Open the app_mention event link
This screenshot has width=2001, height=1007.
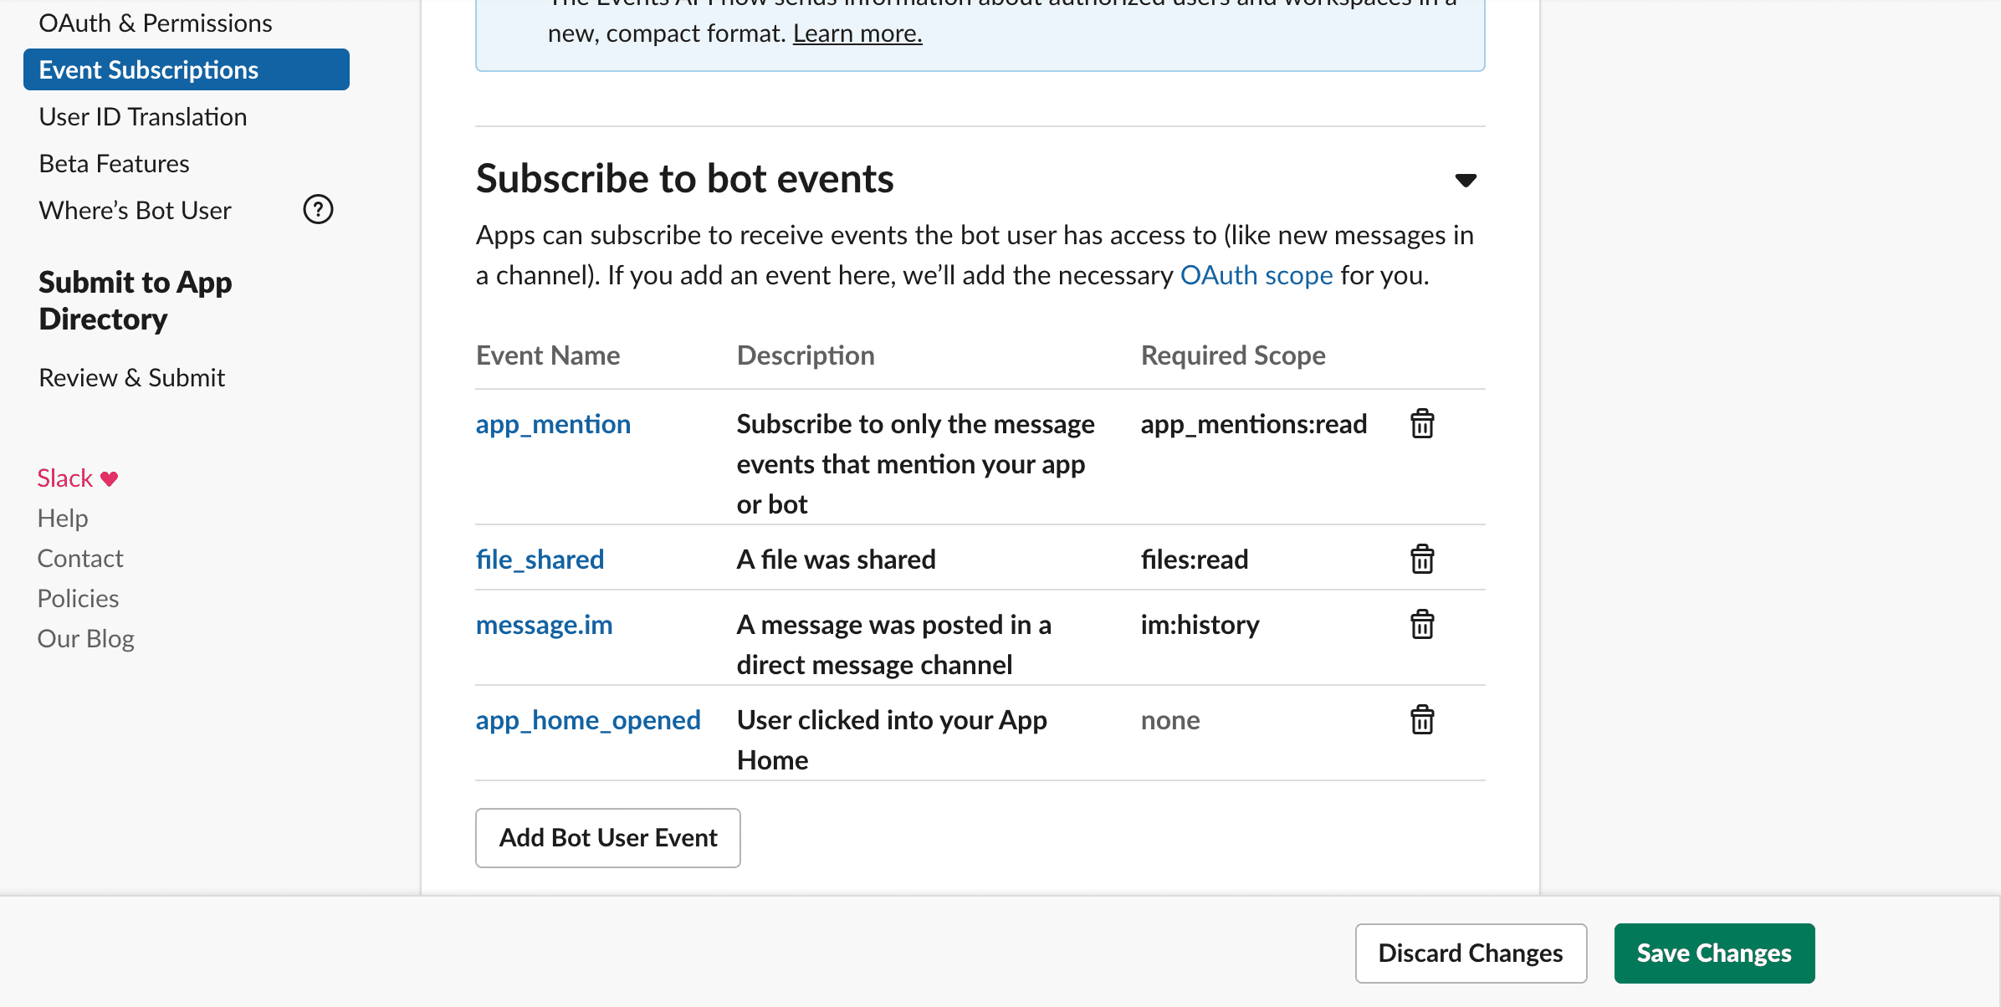click(553, 424)
